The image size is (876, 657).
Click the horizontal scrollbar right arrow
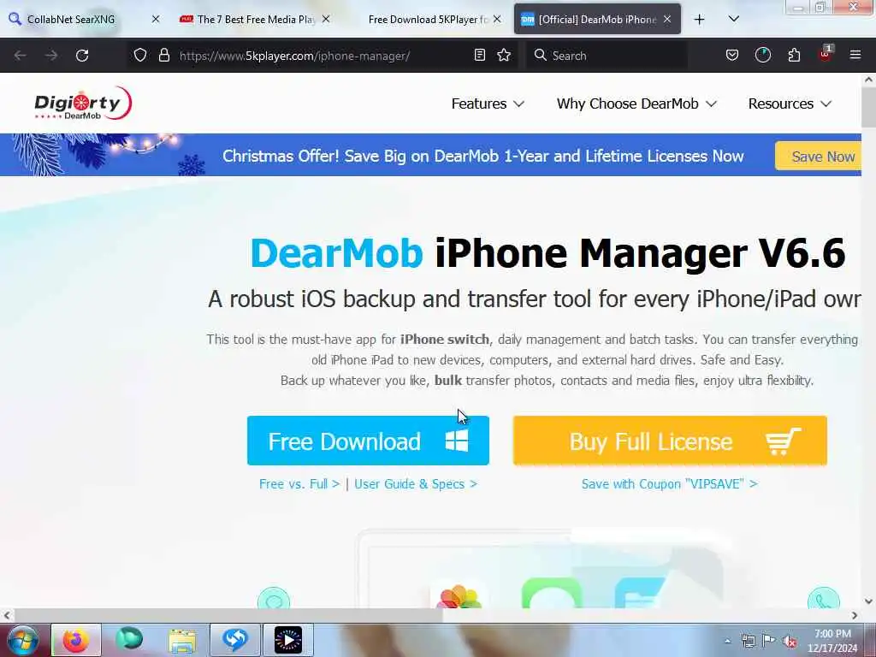click(x=855, y=615)
